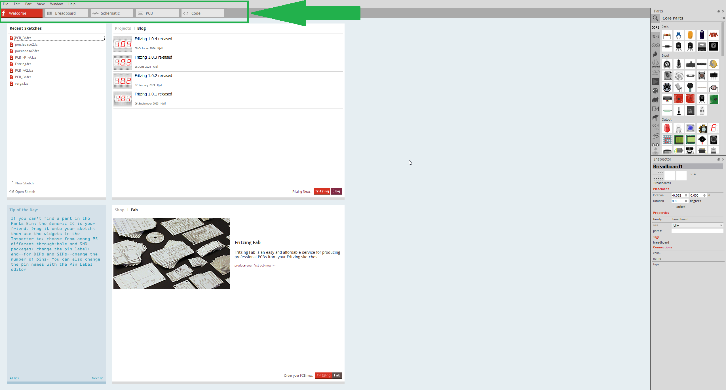The height and width of the screenshot is (390, 726).
Task: Pick the seven-segment display part
Action: click(x=714, y=128)
